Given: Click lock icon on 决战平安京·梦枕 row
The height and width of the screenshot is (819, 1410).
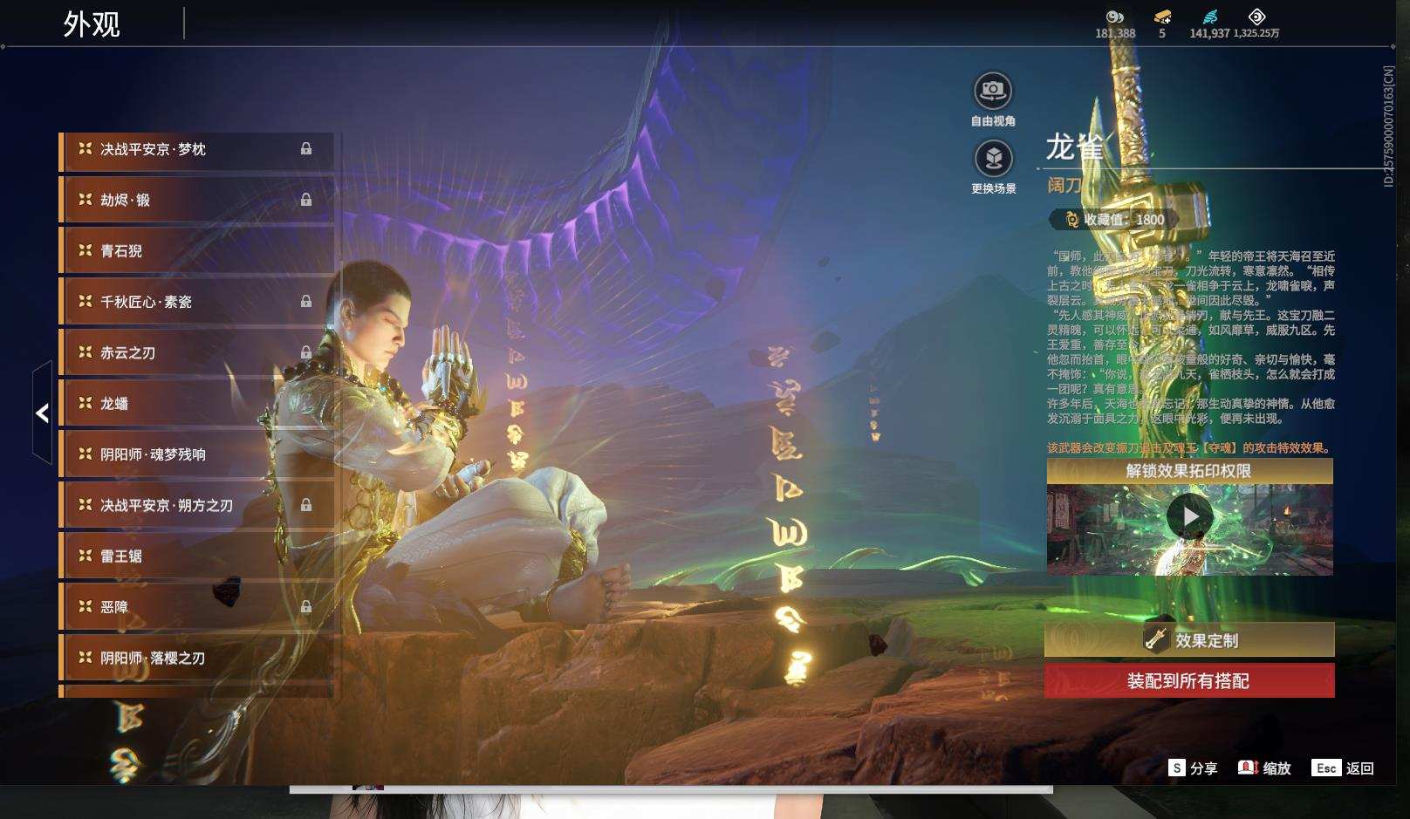Looking at the screenshot, I should point(306,149).
